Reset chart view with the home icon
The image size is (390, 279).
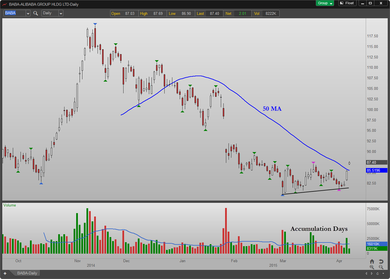(x=372, y=261)
